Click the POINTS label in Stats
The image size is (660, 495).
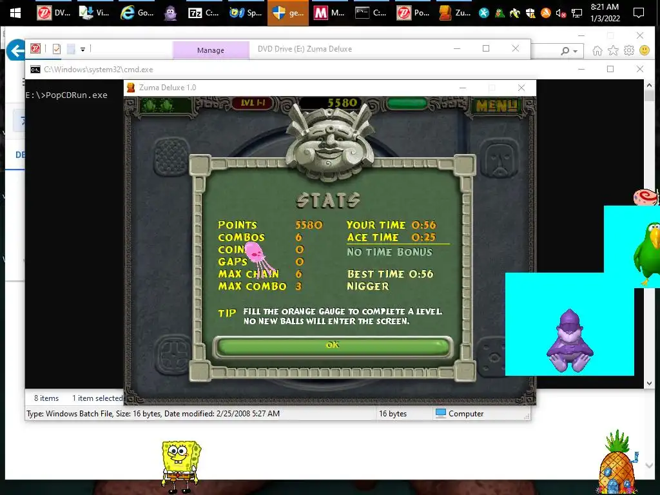point(237,225)
